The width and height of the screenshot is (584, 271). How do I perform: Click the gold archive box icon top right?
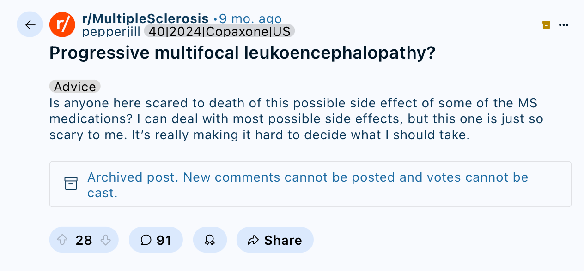tap(546, 25)
